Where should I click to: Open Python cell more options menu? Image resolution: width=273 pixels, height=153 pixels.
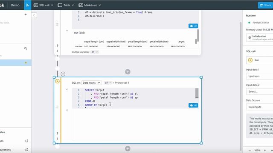pos(57,51)
